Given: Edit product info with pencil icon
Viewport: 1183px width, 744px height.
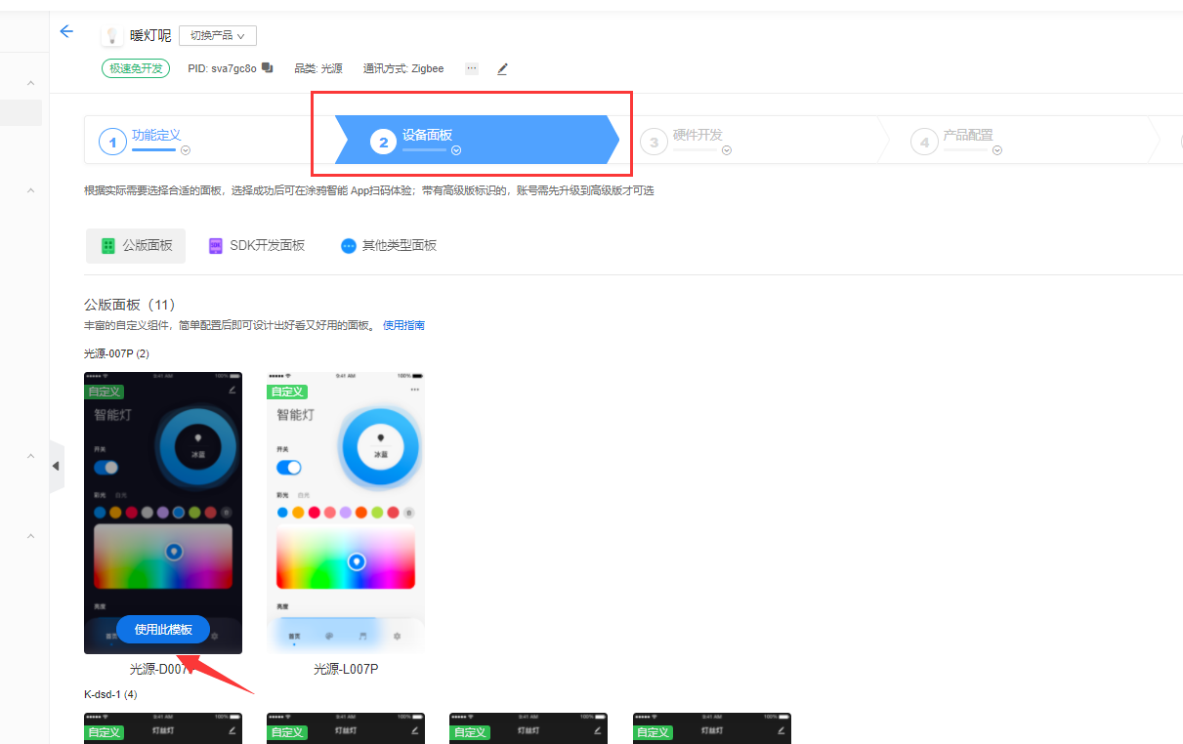Looking at the screenshot, I should (x=503, y=69).
